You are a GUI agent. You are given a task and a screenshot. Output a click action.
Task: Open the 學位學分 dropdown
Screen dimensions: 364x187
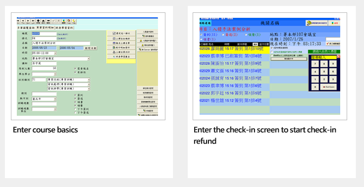tap(55, 74)
